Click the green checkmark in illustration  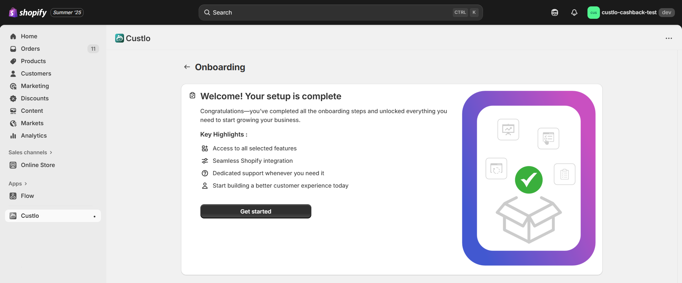(529, 180)
